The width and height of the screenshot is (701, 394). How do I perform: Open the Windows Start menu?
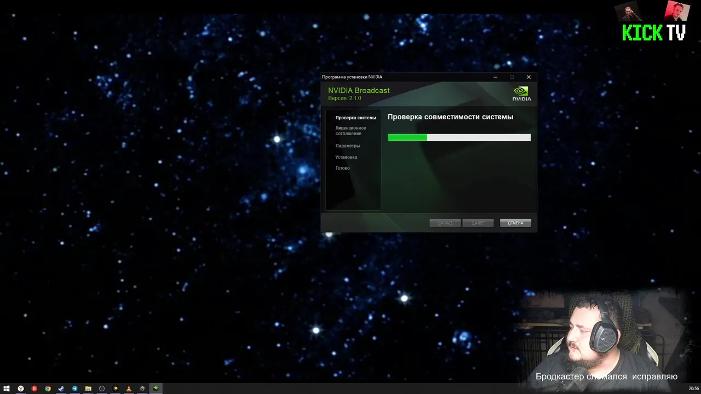7,389
